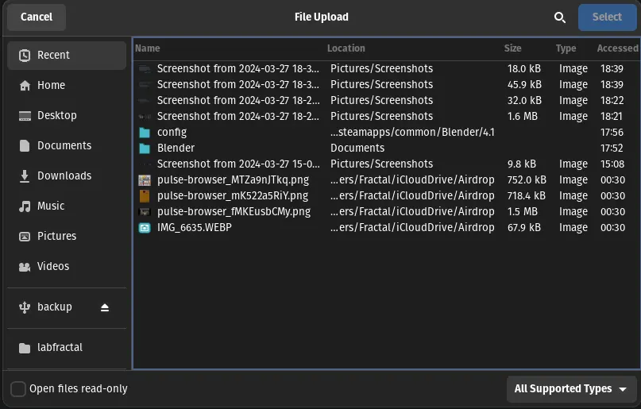This screenshot has width=641, height=409.
Task: Open the Documents sidebar location
Action: coord(67,146)
